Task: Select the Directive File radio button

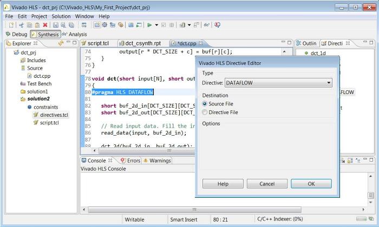Action: pyautogui.click(x=205, y=112)
